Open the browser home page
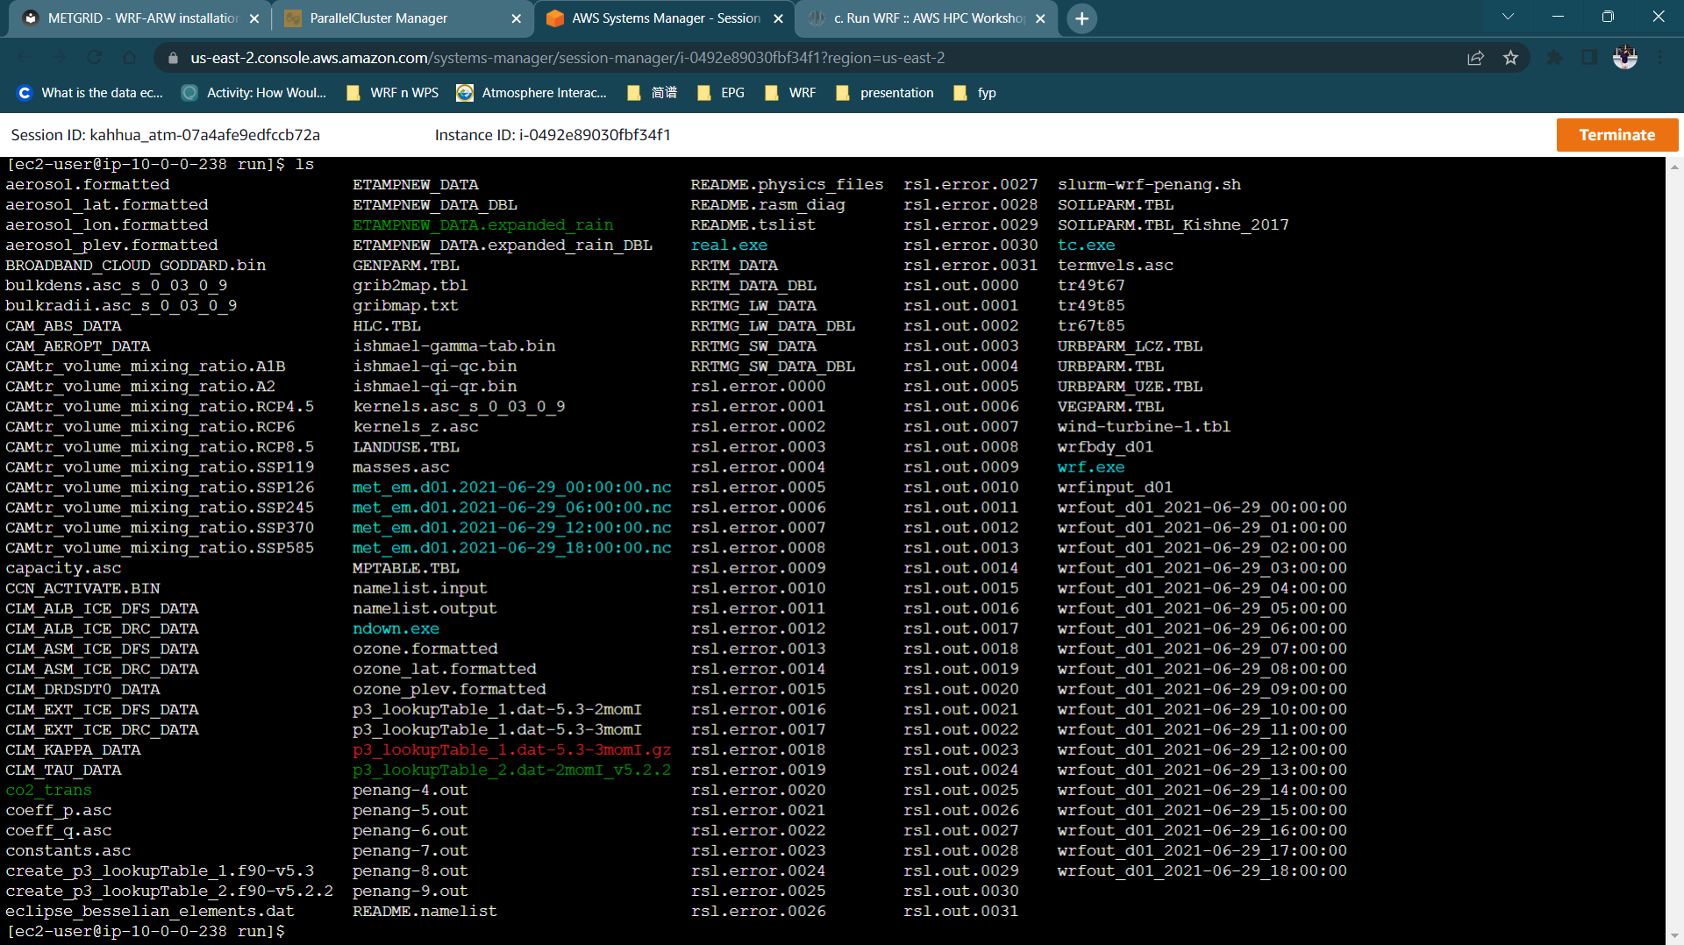 click(x=129, y=58)
